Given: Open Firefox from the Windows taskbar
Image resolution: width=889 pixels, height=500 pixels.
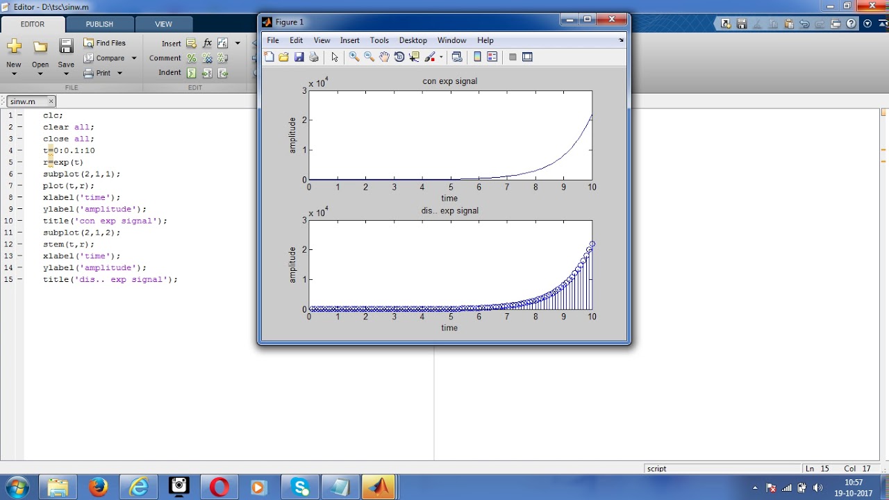Looking at the screenshot, I should click(x=98, y=487).
